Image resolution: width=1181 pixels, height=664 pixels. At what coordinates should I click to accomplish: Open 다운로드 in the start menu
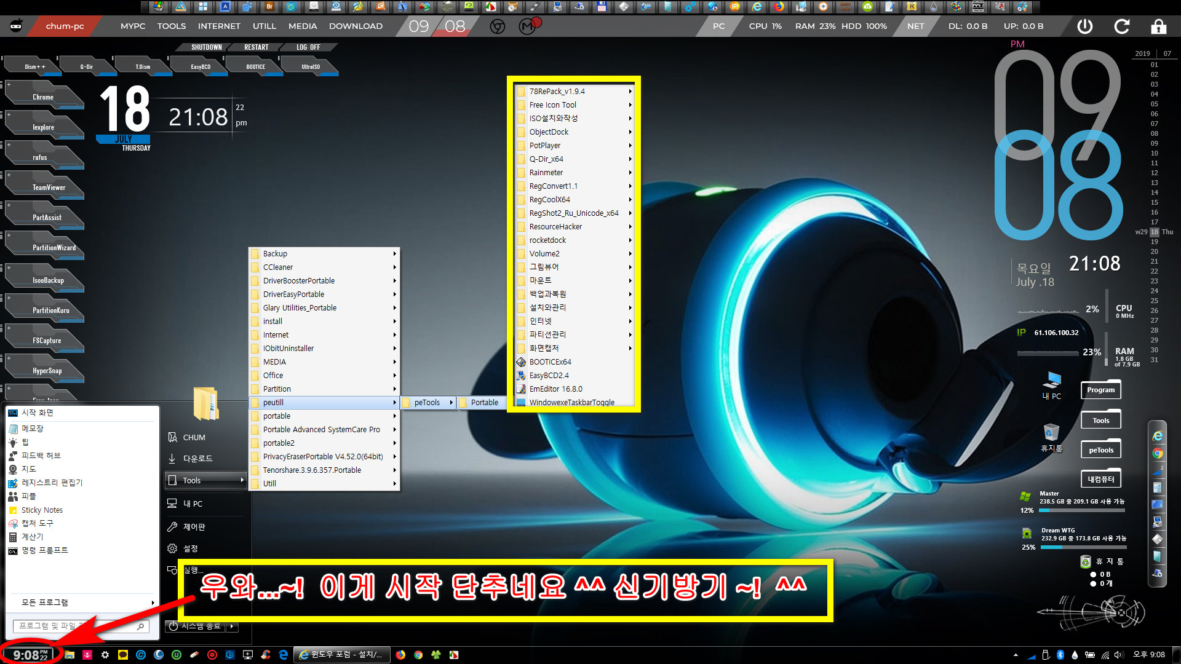(206, 459)
